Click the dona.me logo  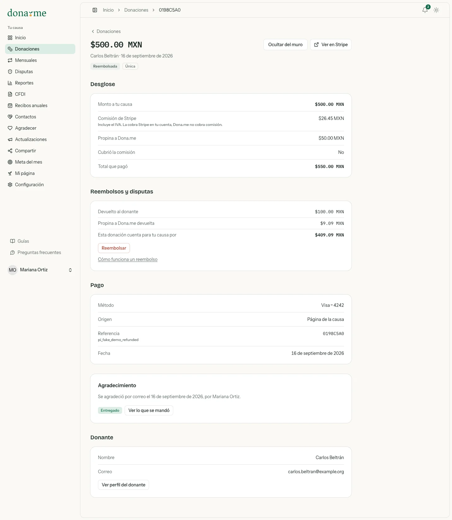[27, 13]
